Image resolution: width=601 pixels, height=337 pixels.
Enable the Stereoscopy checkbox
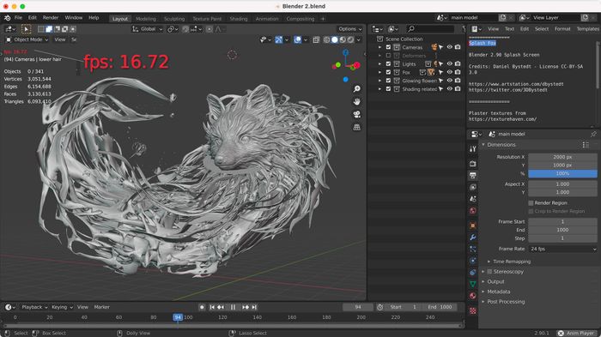tap(489, 272)
